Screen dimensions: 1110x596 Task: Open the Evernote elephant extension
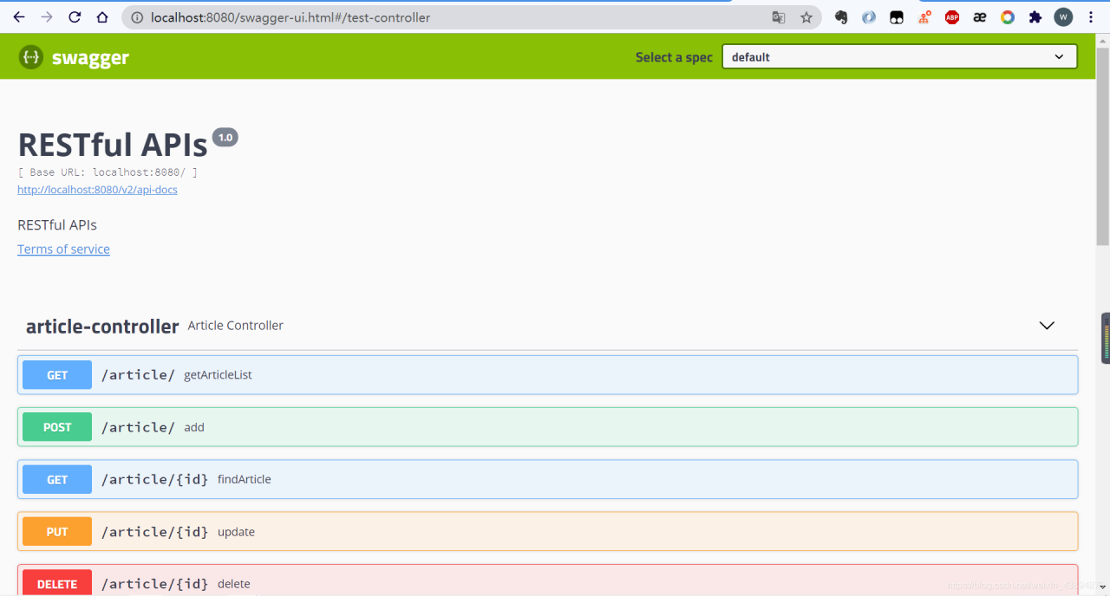point(841,17)
